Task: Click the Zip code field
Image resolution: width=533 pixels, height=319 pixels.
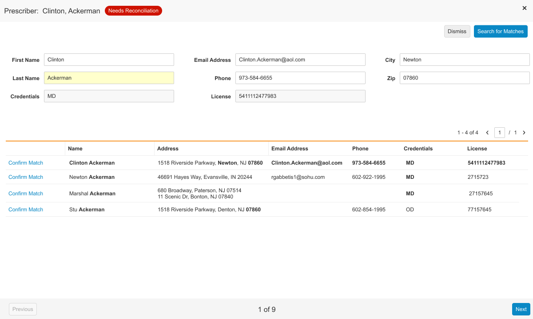Action: coord(464,78)
